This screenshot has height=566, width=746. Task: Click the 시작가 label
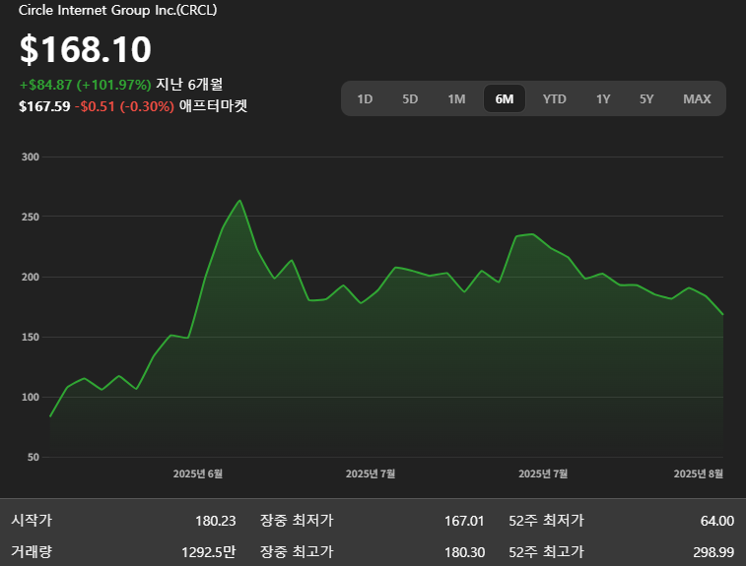pos(32,520)
